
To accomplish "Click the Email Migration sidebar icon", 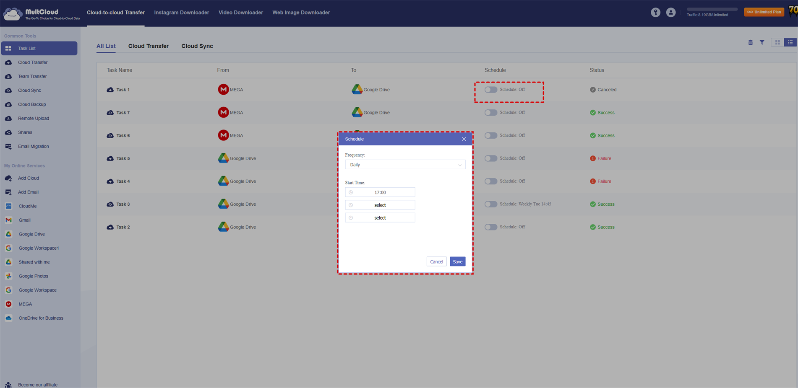I will 8,147.
